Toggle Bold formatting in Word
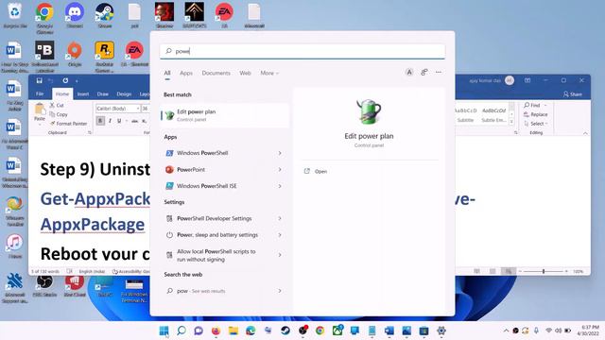 (x=100, y=121)
